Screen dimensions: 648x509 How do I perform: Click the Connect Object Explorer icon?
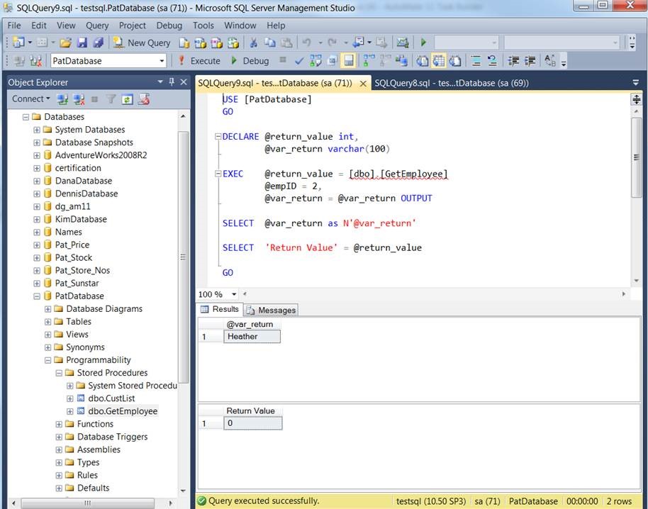(63, 99)
